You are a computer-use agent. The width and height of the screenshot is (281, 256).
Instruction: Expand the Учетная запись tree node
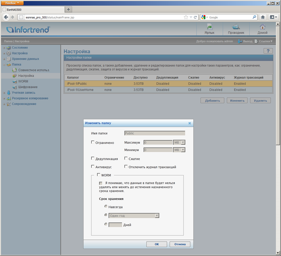pos(4,93)
